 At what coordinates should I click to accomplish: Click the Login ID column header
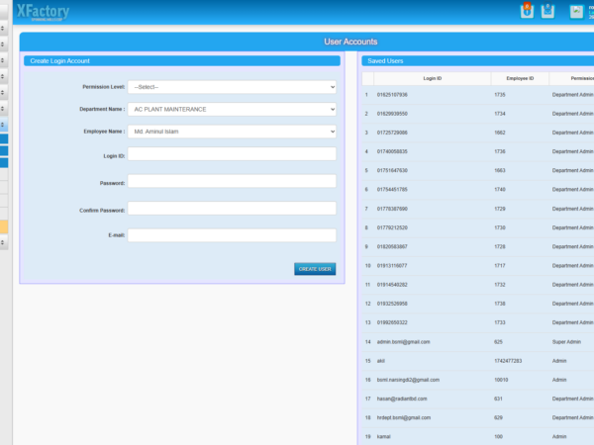tap(433, 78)
